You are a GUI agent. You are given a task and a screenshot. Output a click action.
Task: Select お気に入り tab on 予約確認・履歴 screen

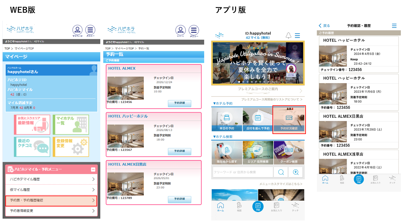point(375,179)
